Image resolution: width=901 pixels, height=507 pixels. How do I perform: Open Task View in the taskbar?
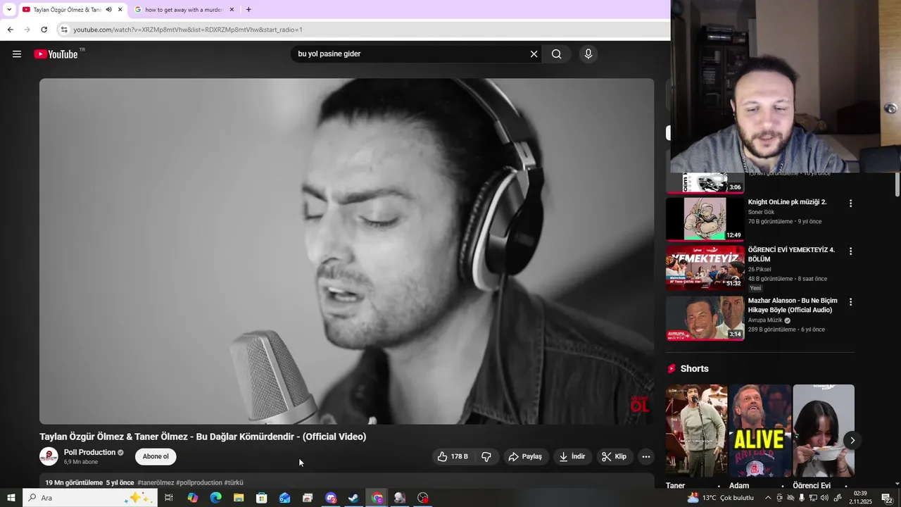(169, 498)
